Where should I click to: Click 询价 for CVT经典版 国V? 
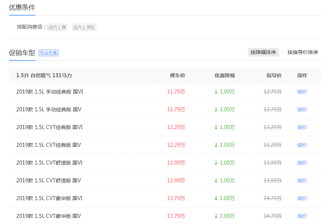(302, 145)
